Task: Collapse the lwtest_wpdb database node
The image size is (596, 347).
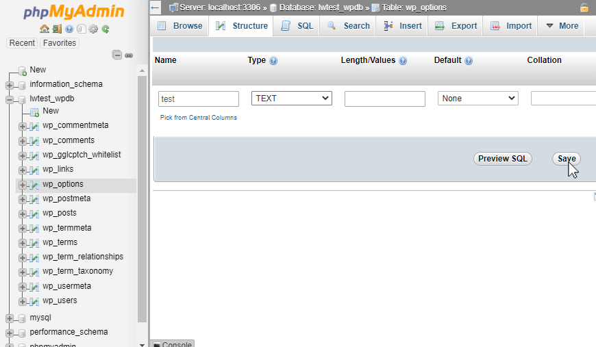Action: (x=10, y=100)
